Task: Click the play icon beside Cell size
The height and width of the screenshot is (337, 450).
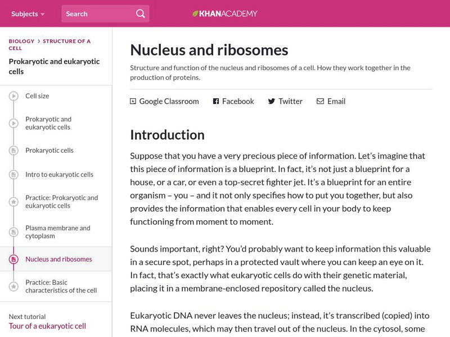Action: pyautogui.click(x=13, y=96)
